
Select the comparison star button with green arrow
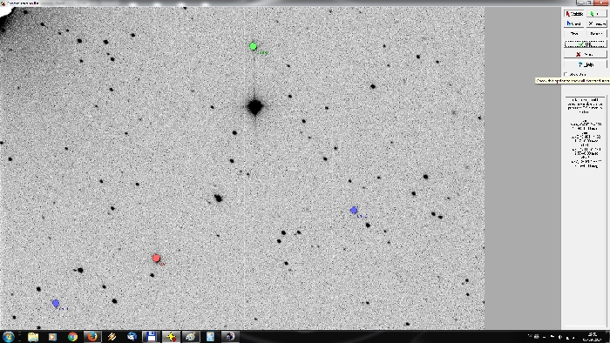click(596, 14)
